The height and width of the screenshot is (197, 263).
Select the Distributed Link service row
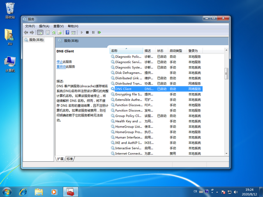156,78
